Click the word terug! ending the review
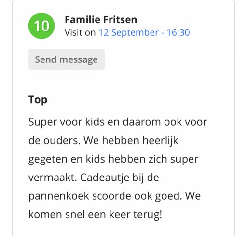247x237 pixels. (x=148, y=215)
